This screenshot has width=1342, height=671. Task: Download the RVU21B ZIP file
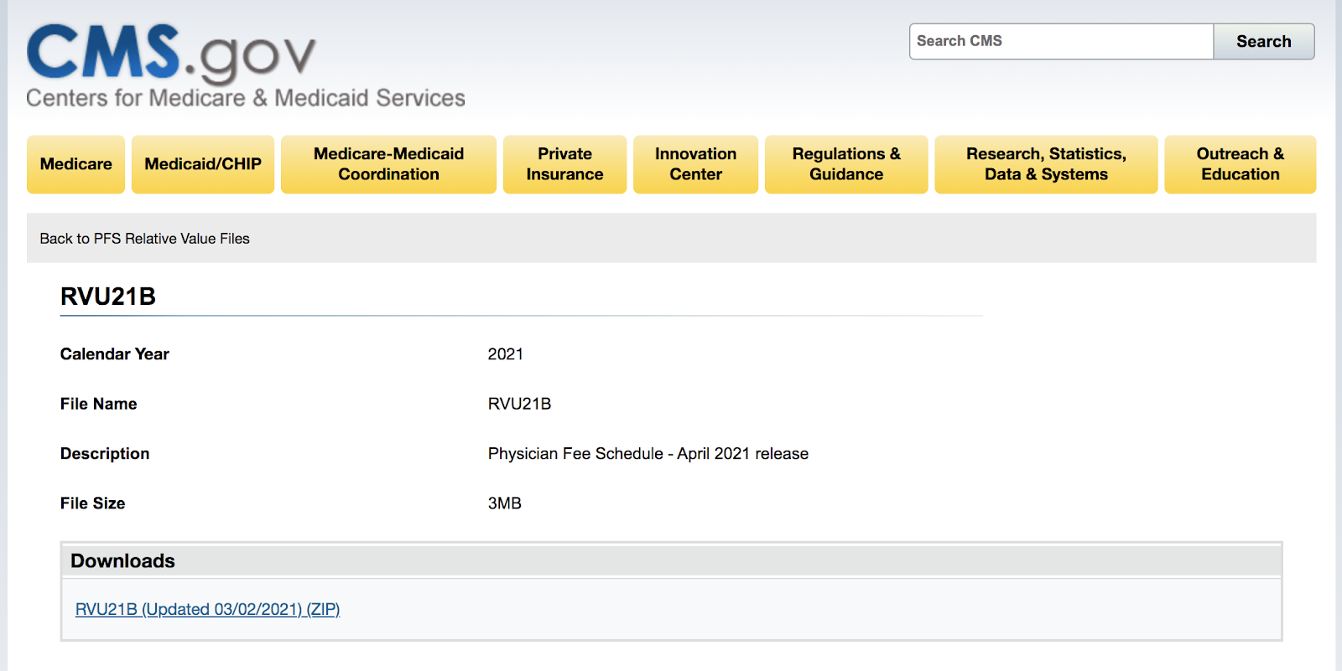(207, 609)
